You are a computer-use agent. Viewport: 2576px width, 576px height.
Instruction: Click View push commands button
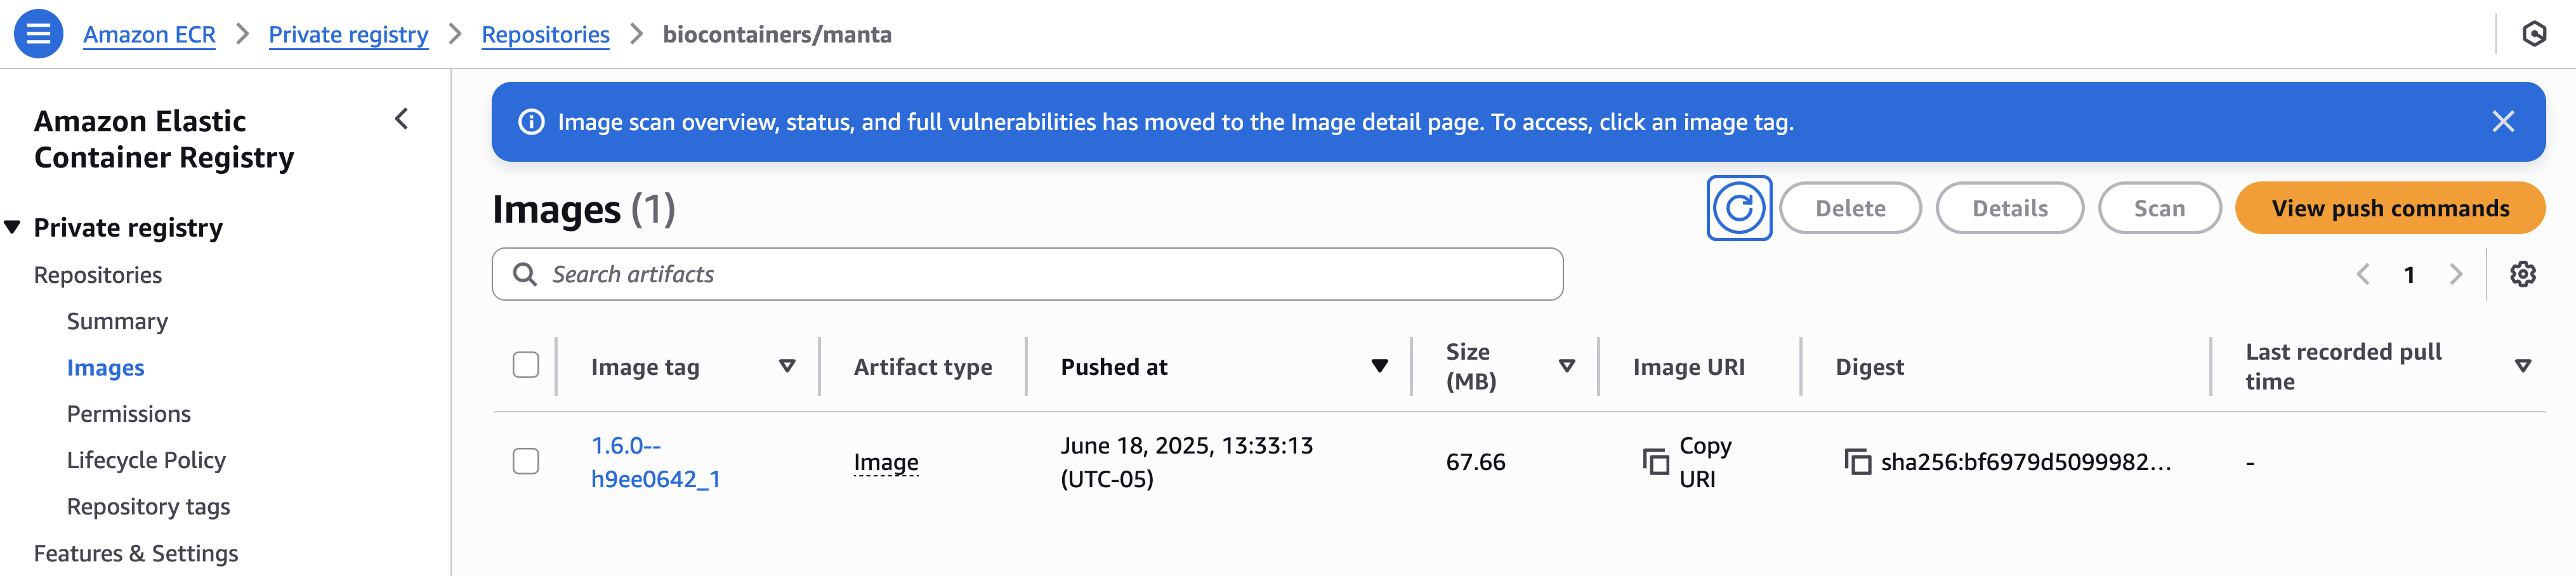click(x=2389, y=208)
